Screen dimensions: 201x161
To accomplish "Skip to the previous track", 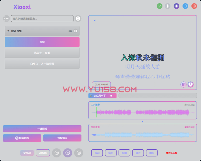I will [57, 153].
